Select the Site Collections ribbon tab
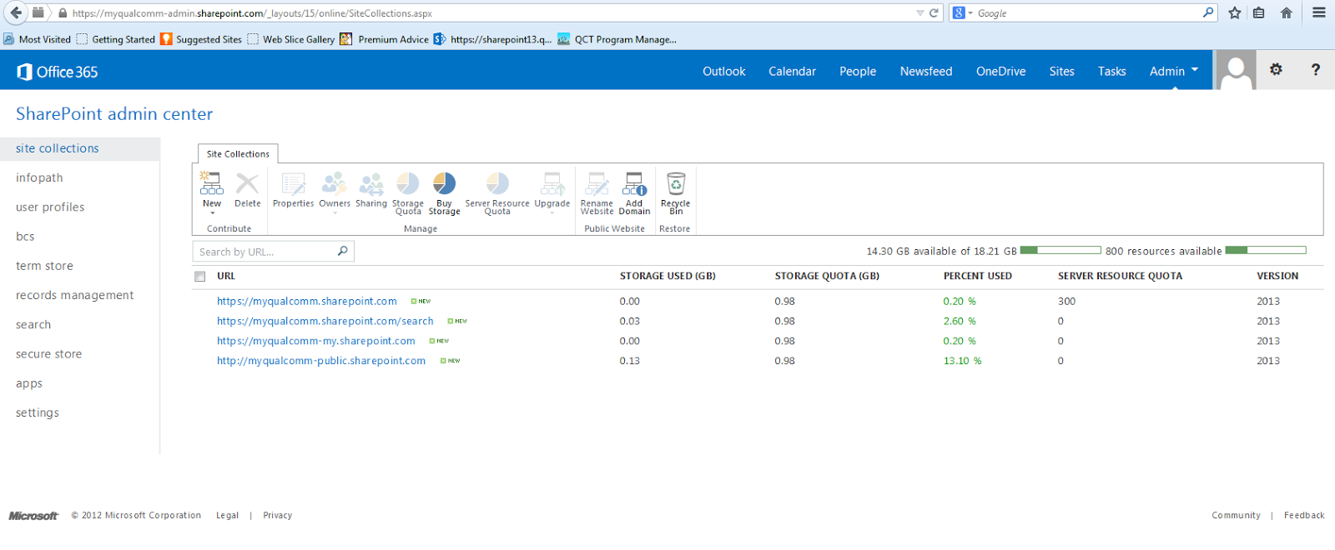1335x550 pixels. click(x=238, y=154)
